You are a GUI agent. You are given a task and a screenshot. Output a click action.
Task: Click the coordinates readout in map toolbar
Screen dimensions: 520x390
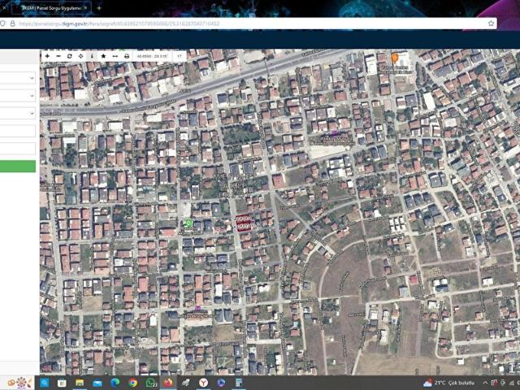tap(153, 56)
